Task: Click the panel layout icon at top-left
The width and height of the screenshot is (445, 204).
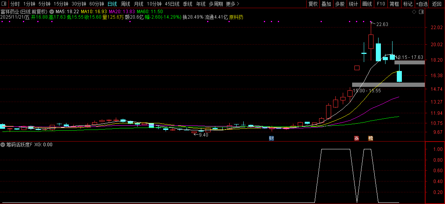Action: [4, 4]
